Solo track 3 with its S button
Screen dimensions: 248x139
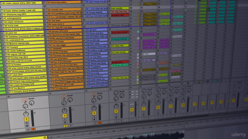click(65, 119)
